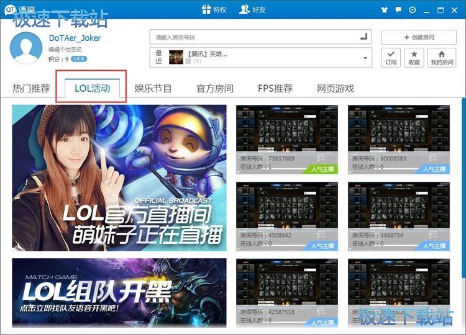Click username DoTAer_Joker
Image resolution: width=466 pixels, height=335 pixels.
coord(75,38)
